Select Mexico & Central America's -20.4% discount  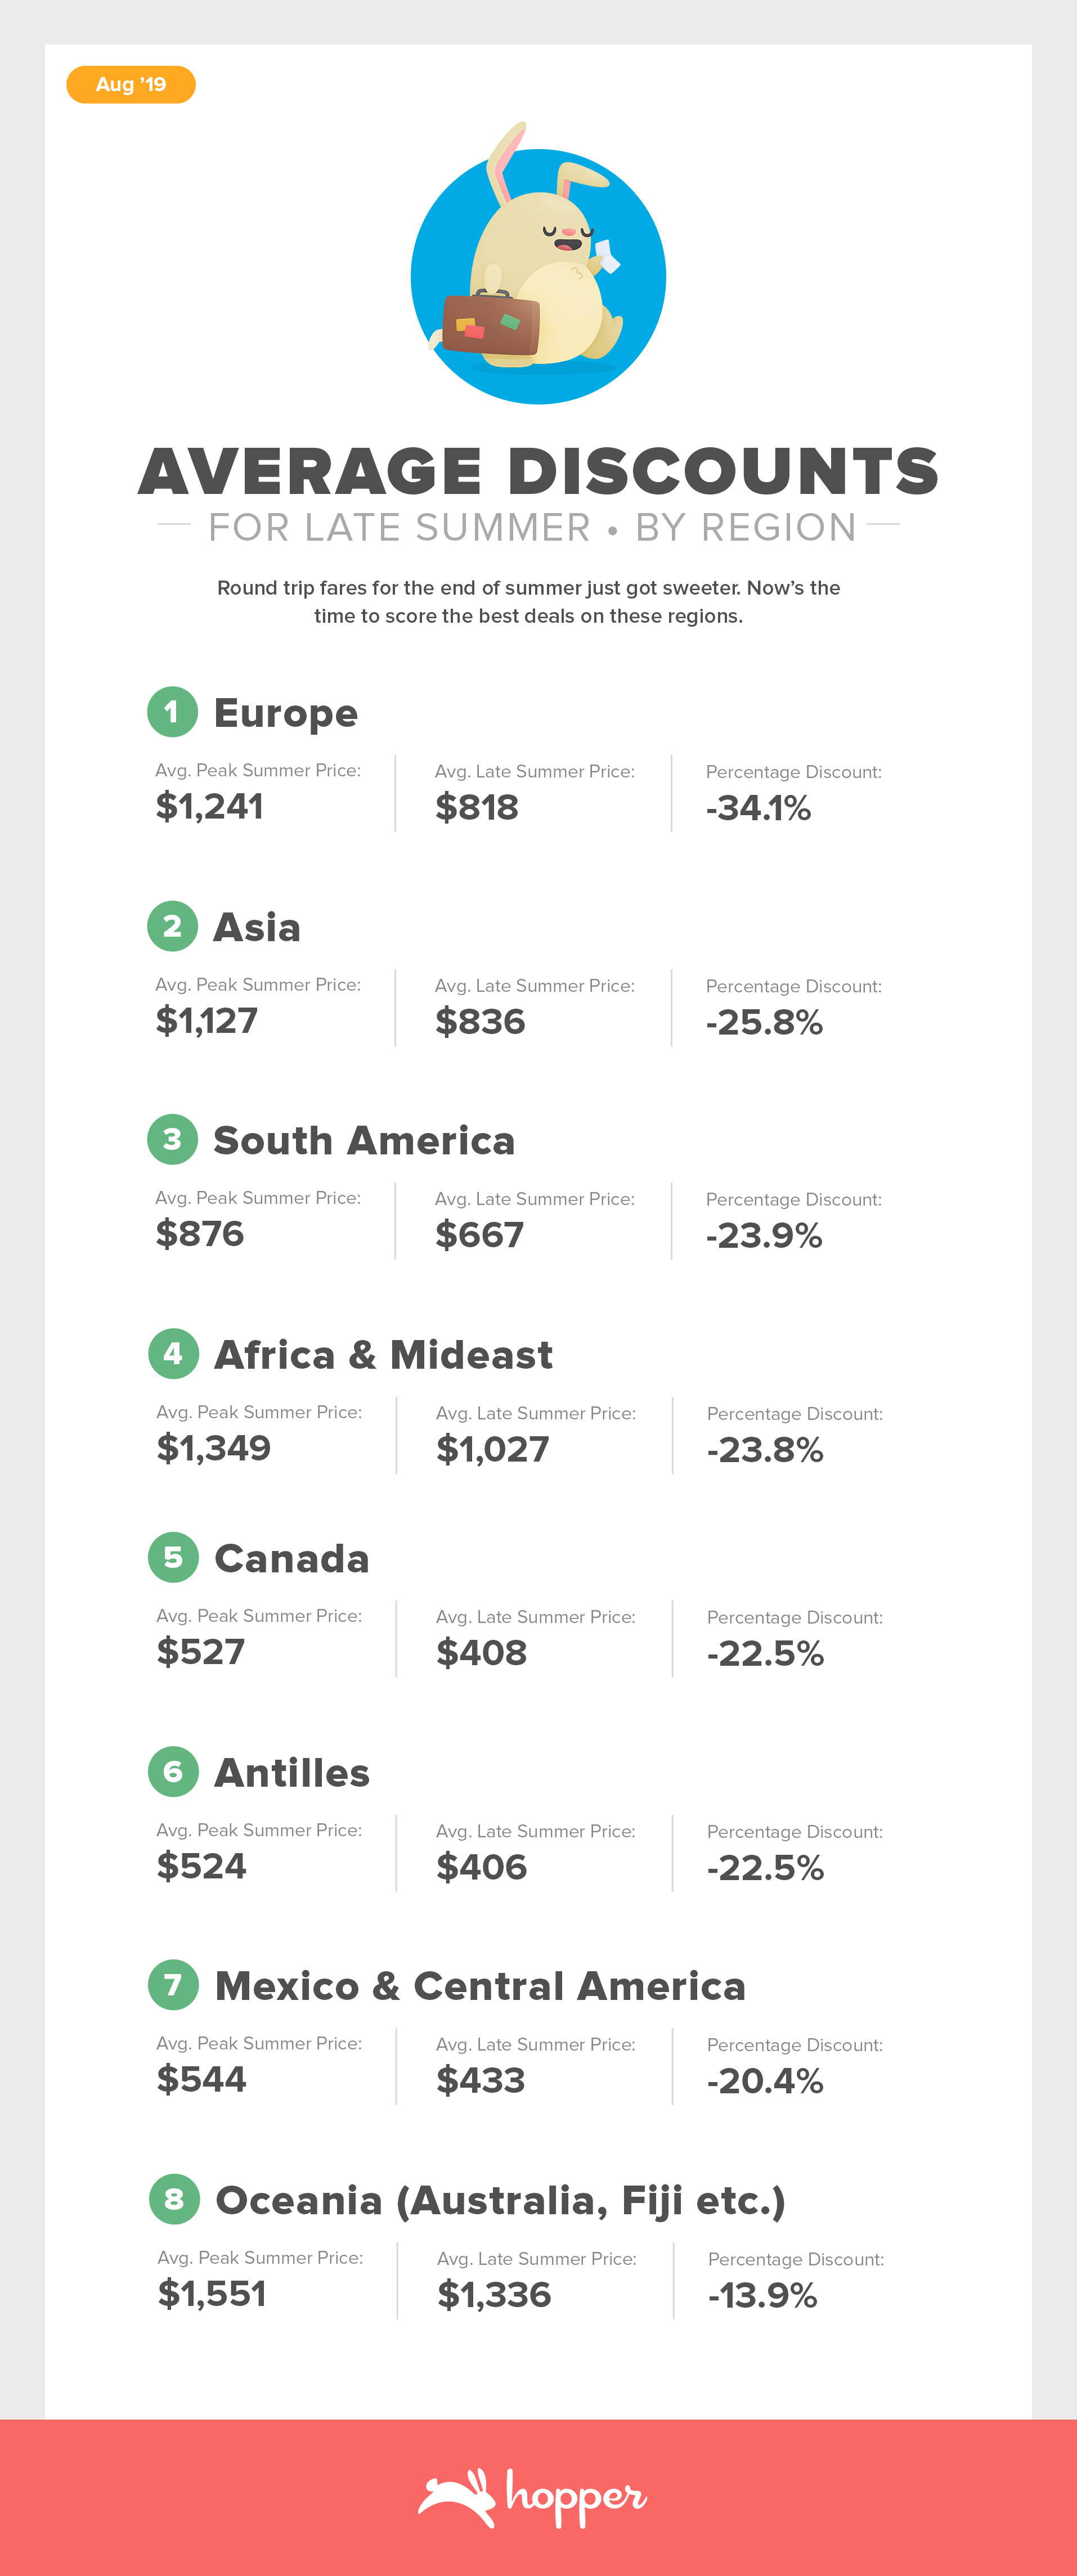tap(765, 2081)
